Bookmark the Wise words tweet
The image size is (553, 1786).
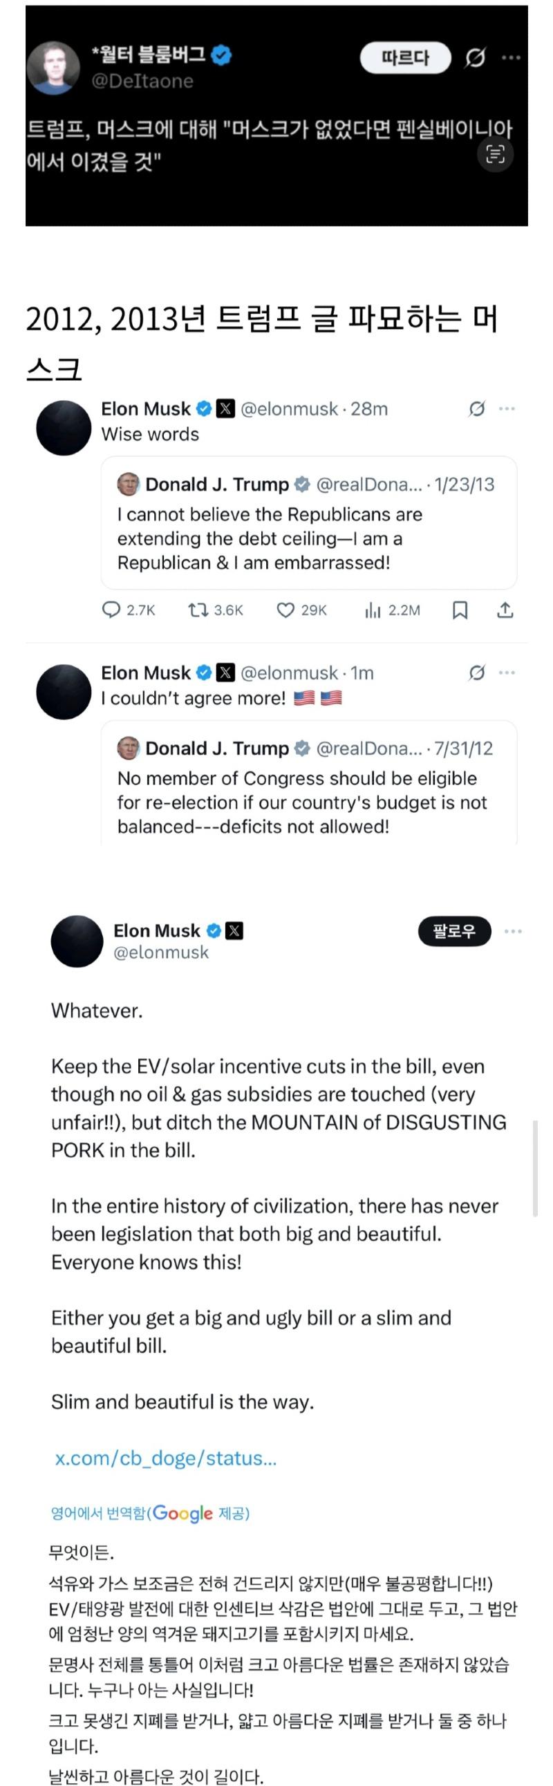tap(460, 610)
